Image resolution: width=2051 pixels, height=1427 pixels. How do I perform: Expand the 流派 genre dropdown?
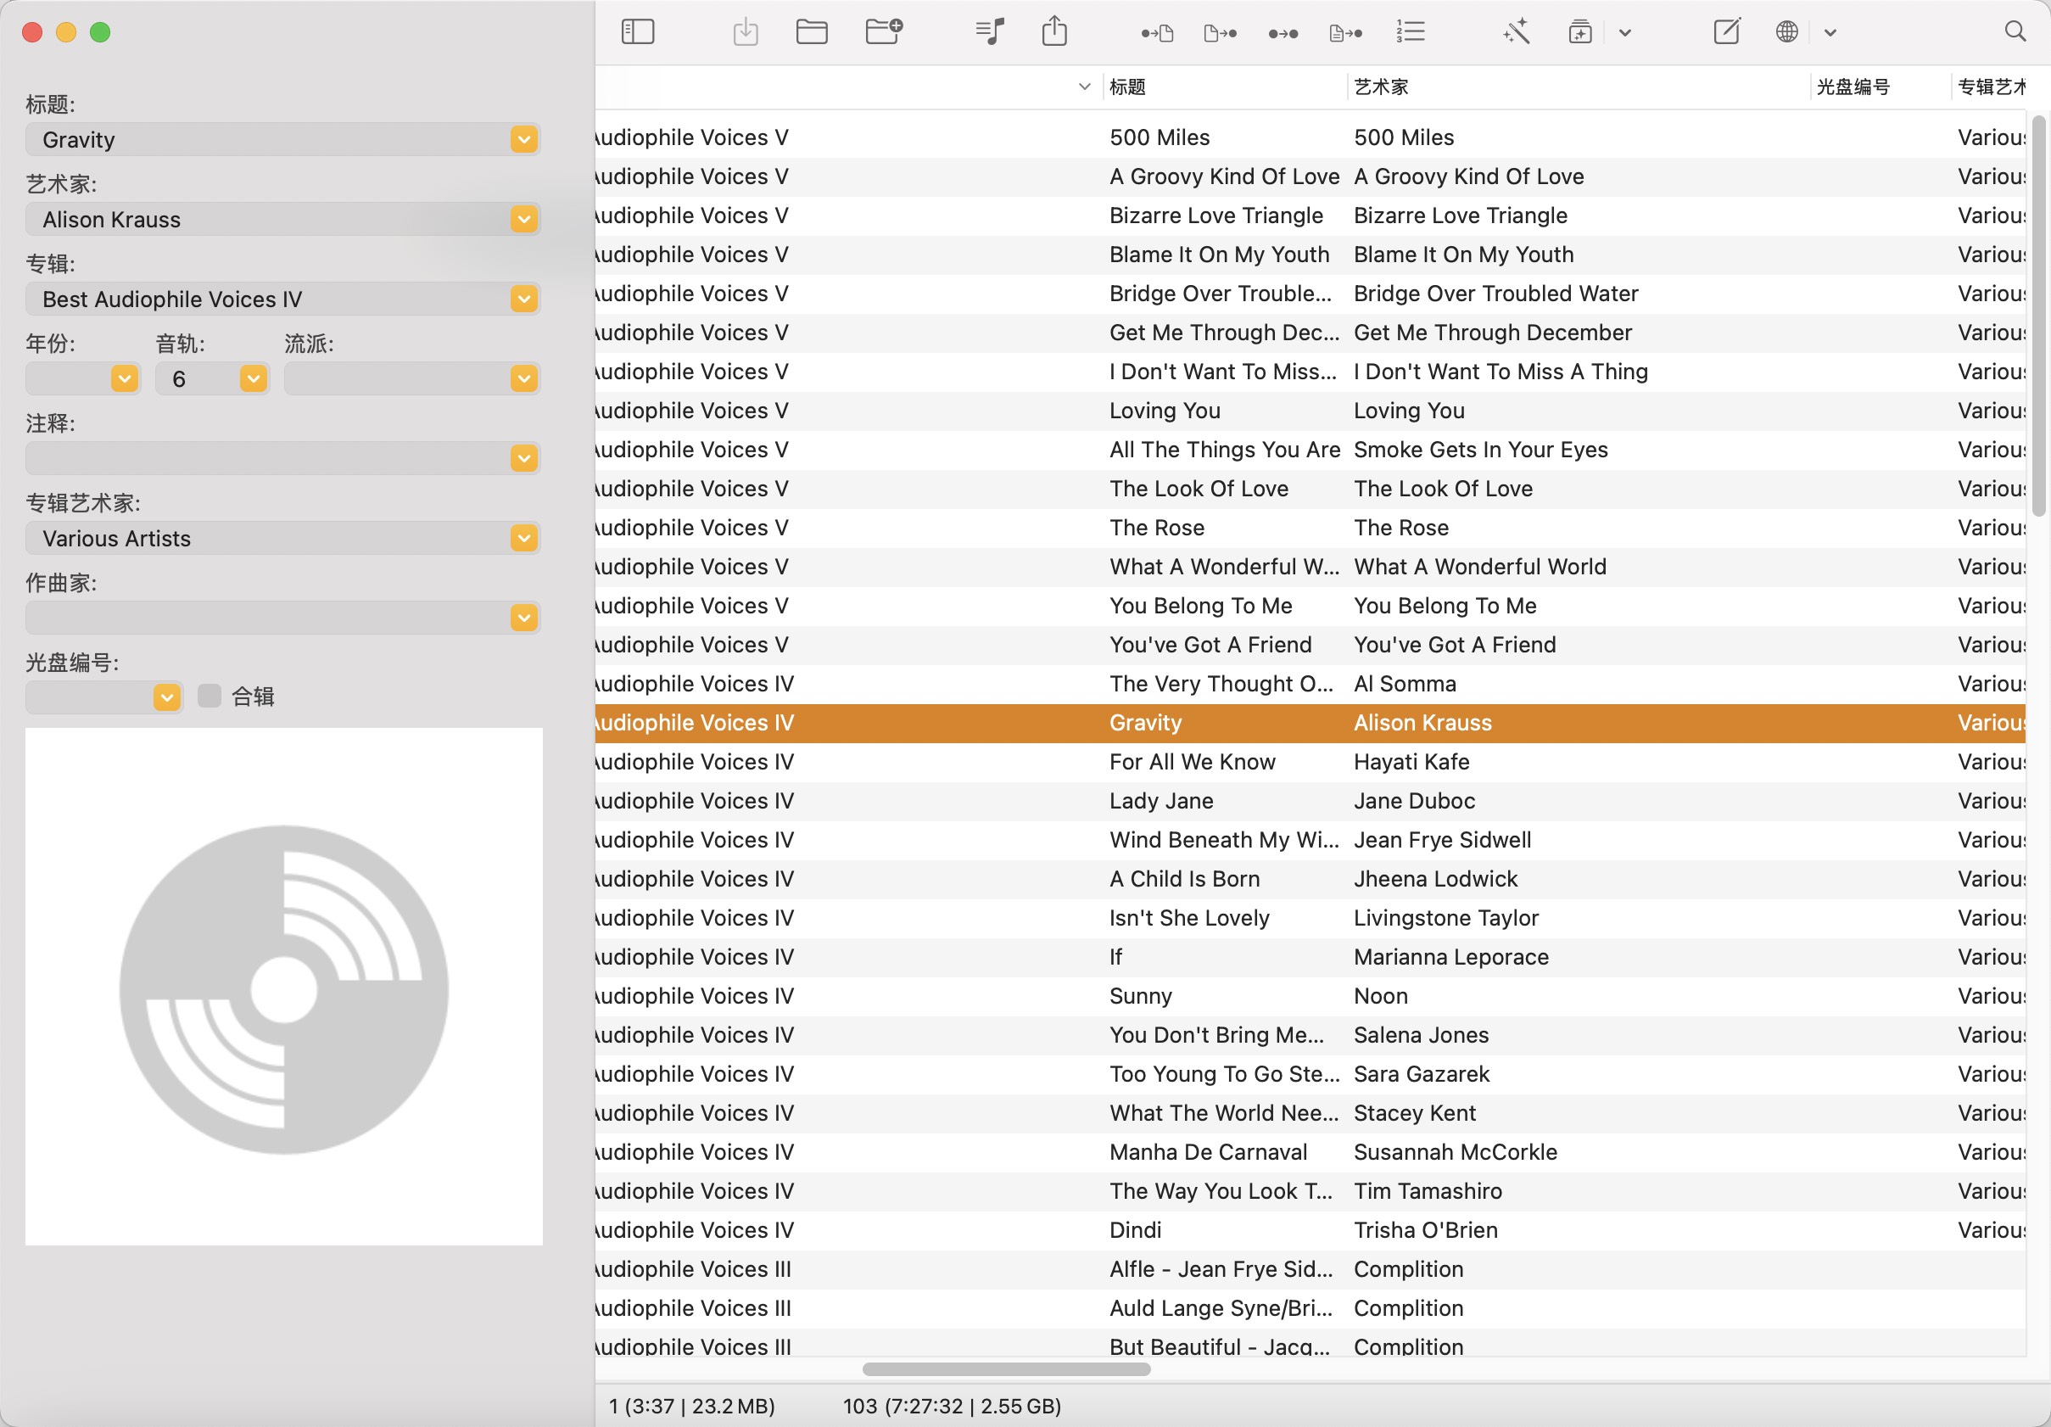pos(524,379)
